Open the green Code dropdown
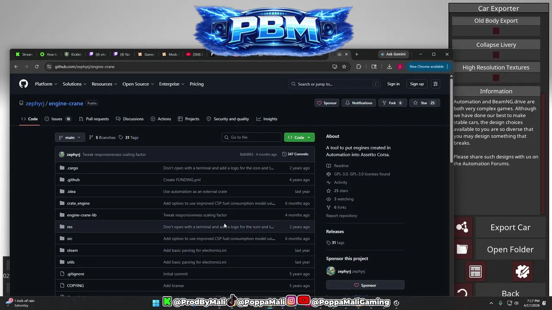 (299, 137)
